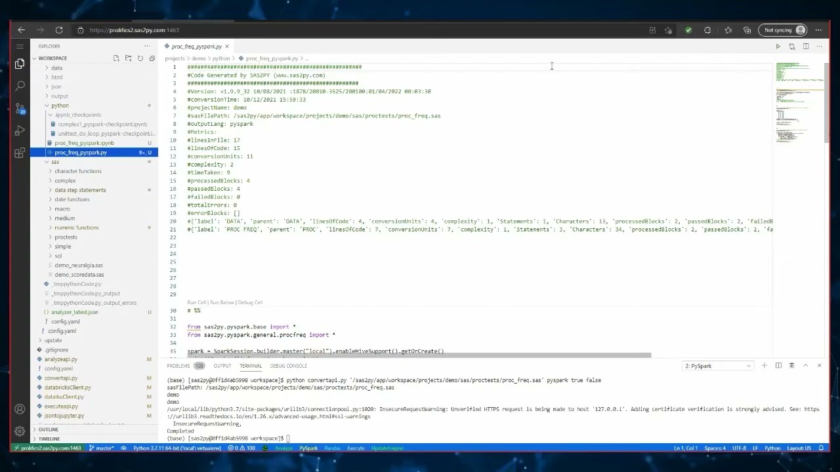Click the code minimap overview
Screen dimensions: 840x472
point(798,102)
